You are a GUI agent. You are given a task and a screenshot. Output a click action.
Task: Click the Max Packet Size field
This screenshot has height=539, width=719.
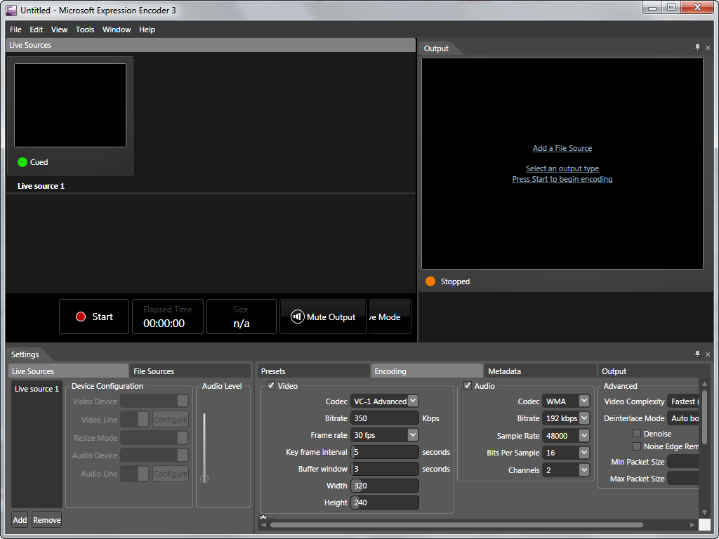pos(682,479)
